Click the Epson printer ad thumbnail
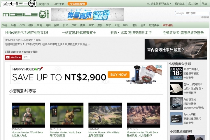 click(176, 119)
